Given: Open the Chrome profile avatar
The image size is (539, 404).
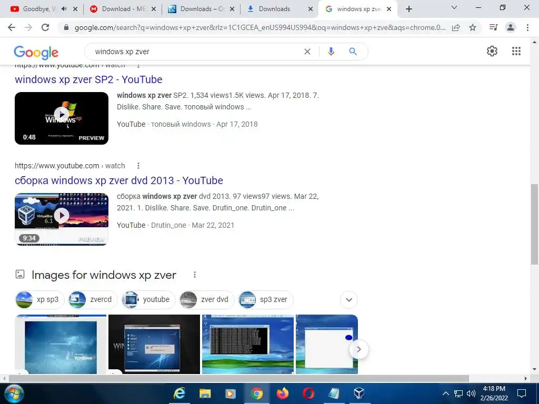Looking at the screenshot, I should (x=511, y=27).
